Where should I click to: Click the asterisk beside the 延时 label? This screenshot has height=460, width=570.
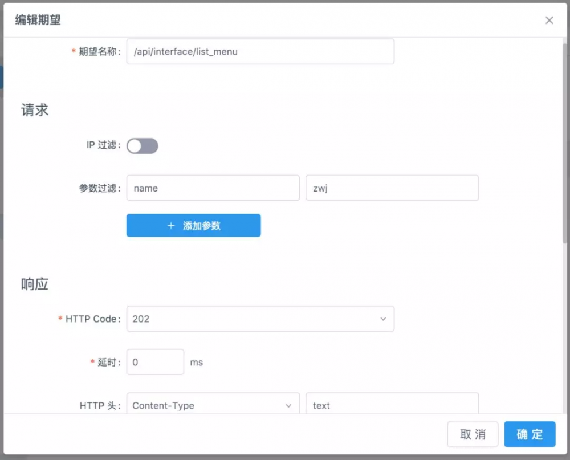tap(92, 362)
